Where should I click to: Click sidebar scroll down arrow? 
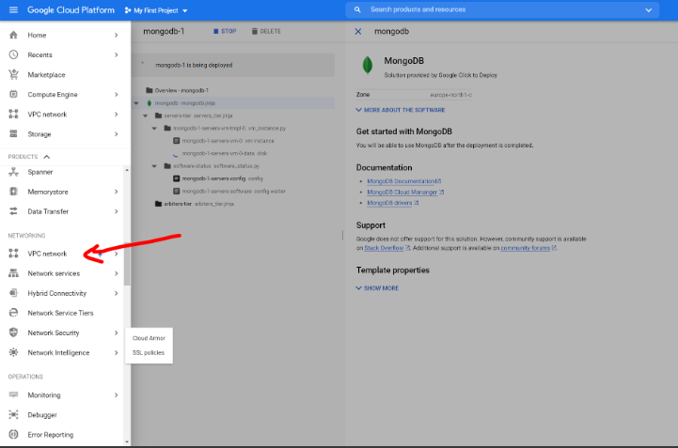pos(127,441)
